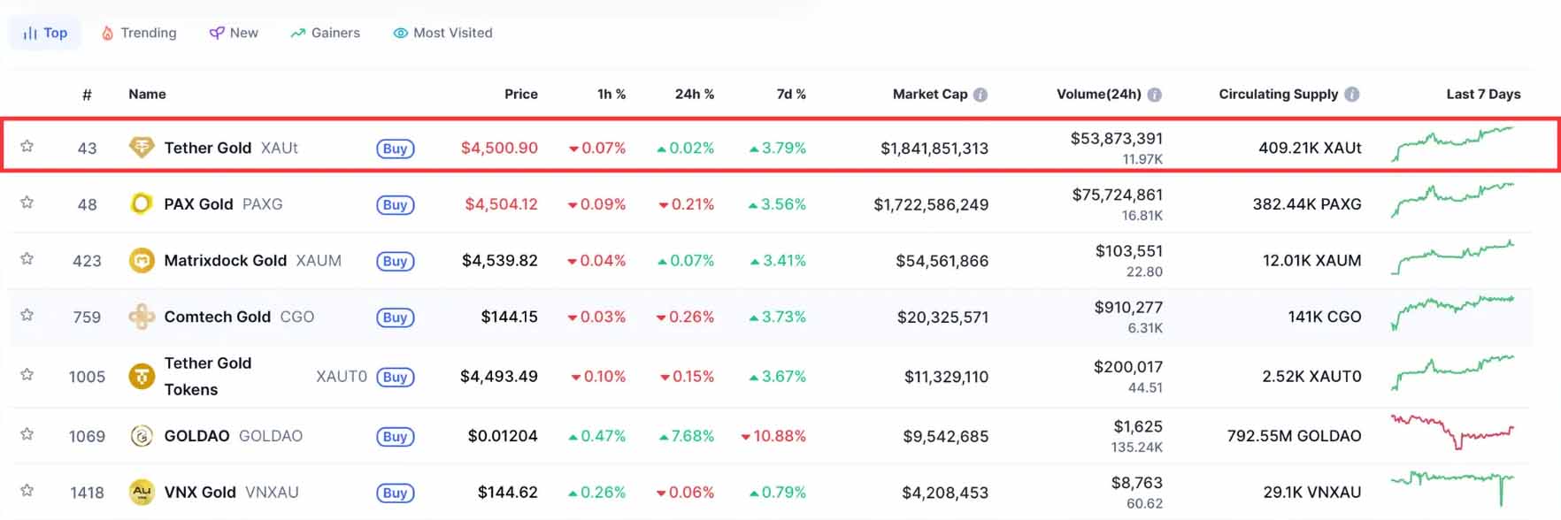Click the Market Cap info icon
1561x520 pixels.
pyautogui.click(x=980, y=95)
